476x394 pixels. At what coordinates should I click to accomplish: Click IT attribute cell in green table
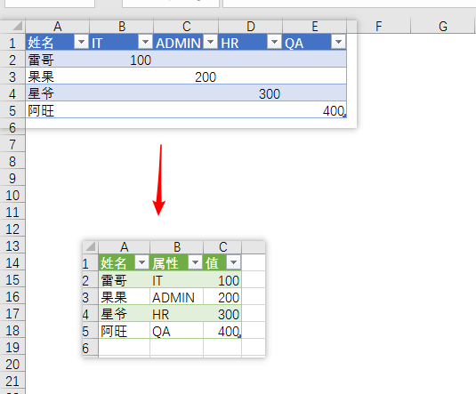(x=177, y=279)
